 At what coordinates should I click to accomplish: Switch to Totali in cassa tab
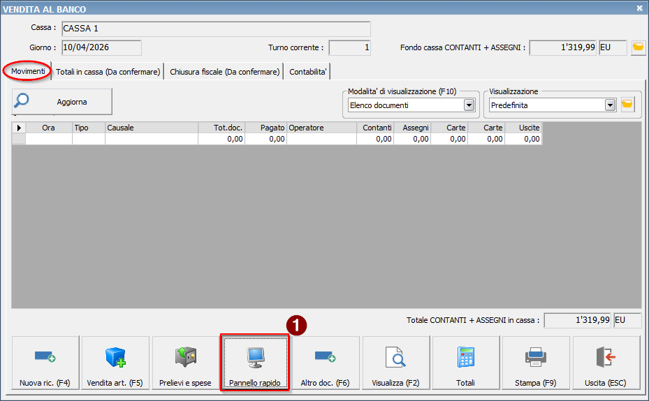108,72
